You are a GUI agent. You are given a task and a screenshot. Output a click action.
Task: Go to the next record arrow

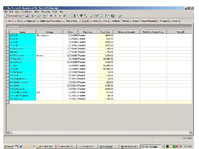tap(60, 16)
